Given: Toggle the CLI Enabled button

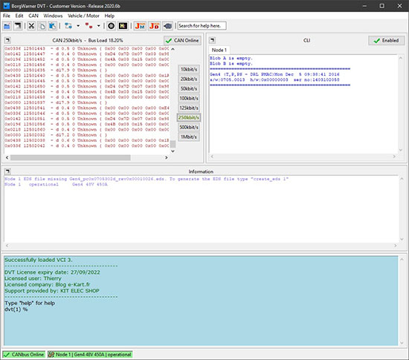Looking at the screenshot, I should point(386,41).
